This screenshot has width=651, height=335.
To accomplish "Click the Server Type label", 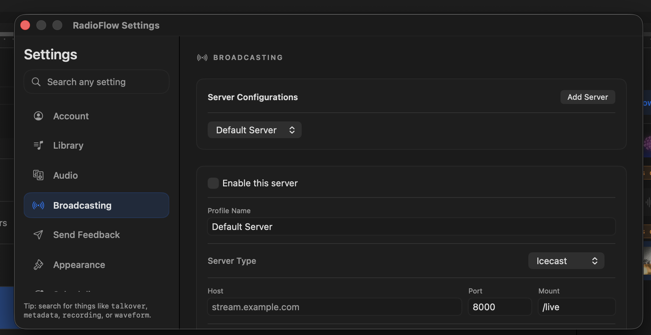I will [232, 261].
